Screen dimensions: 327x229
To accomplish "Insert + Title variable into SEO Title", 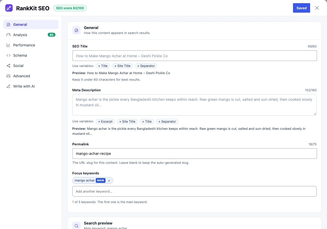I will point(103,66).
